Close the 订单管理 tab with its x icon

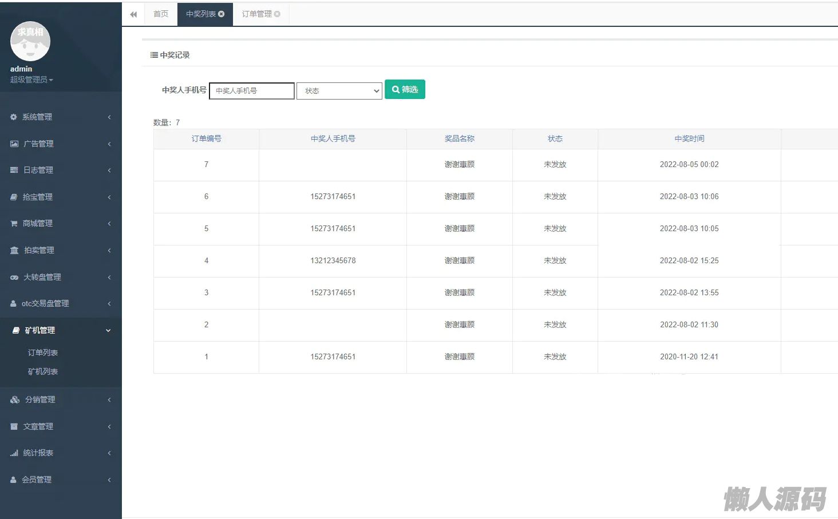(277, 14)
